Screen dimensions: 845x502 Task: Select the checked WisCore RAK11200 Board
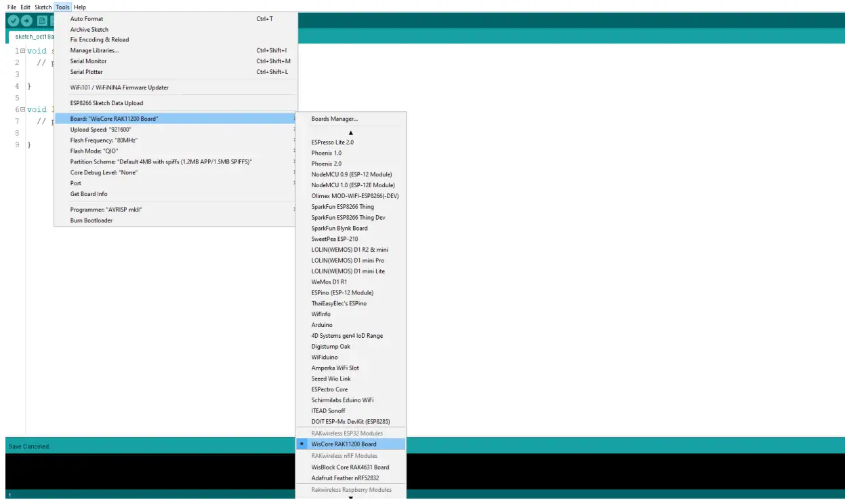tap(351, 444)
